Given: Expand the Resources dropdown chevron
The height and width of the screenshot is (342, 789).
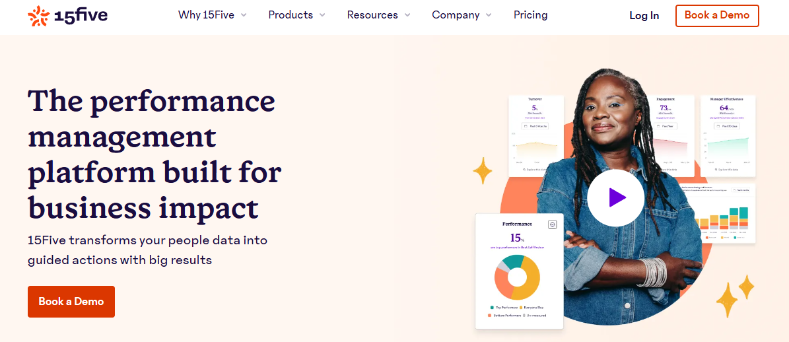Looking at the screenshot, I should click(x=407, y=15).
